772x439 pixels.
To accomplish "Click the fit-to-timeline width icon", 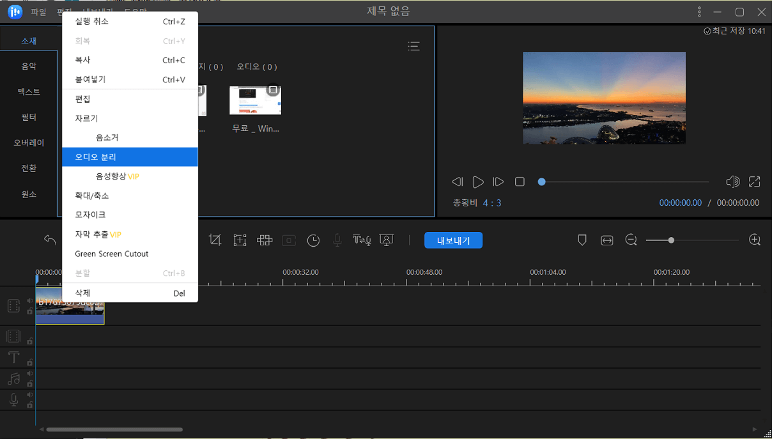I will [x=606, y=240].
